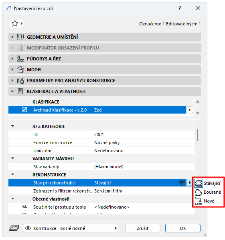The height and width of the screenshot is (240, 225).
Task: Click the properties list scrollbar thumb
Action: click(198, 135)
